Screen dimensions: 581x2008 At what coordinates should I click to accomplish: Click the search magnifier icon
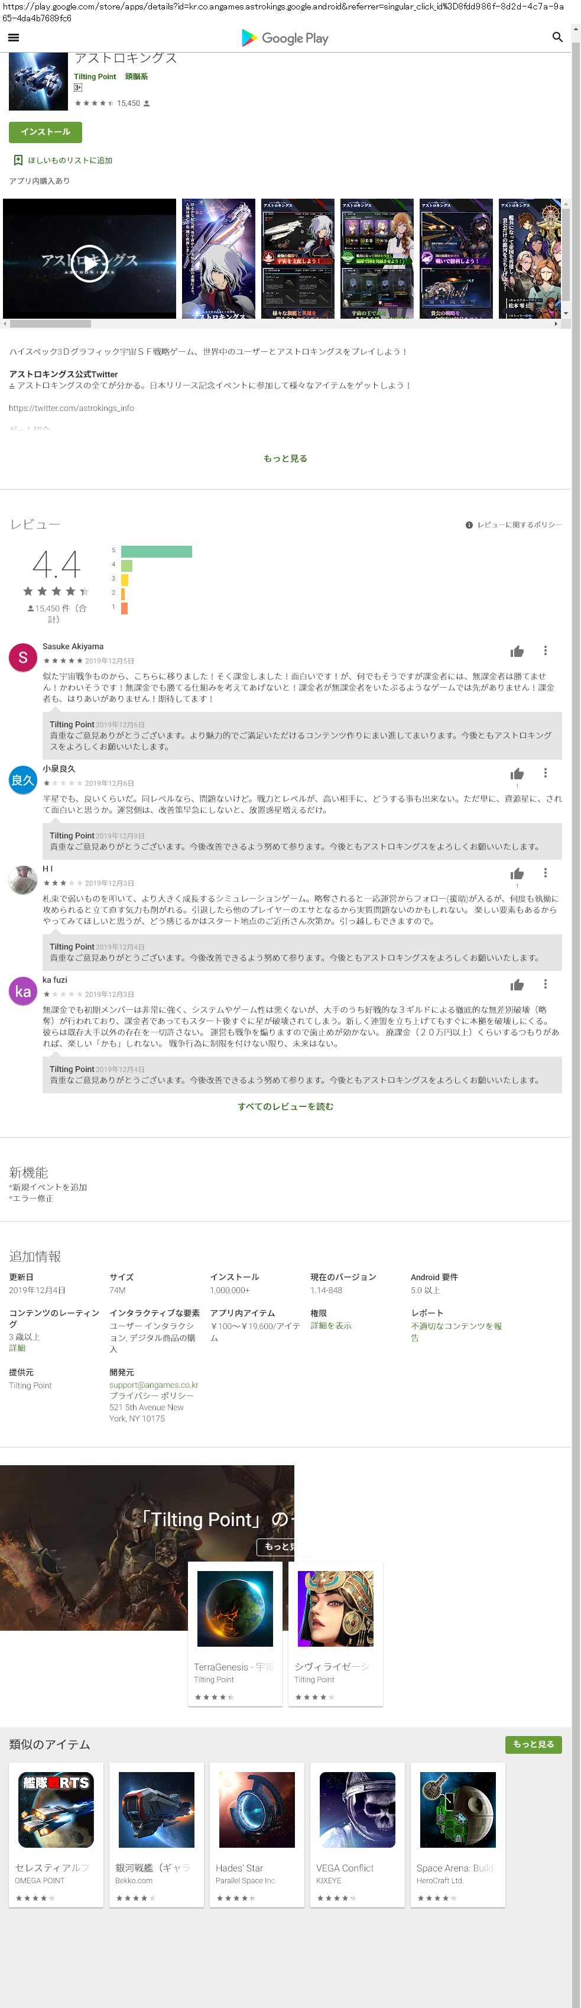coord(557,37)
